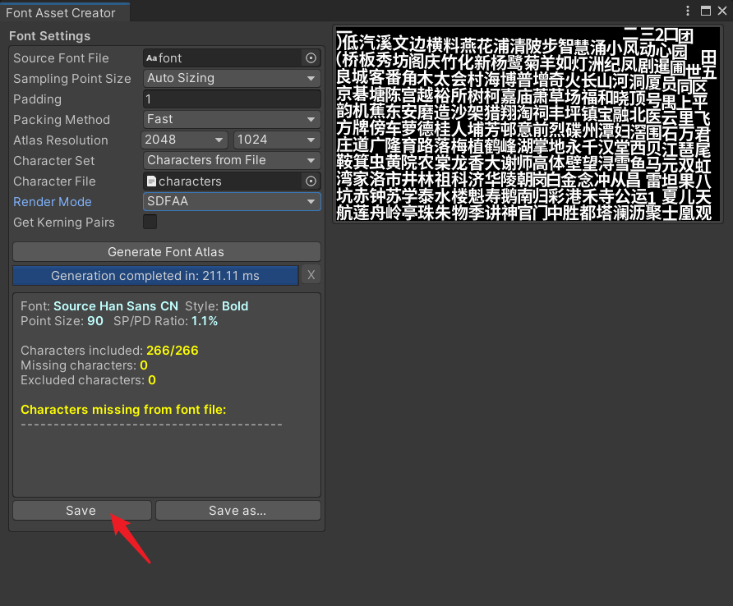Click the Save as... button
Screen dimensions: 733x606
coord(238,511)
